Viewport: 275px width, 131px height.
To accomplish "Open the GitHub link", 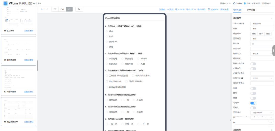I will coord(238,4).
